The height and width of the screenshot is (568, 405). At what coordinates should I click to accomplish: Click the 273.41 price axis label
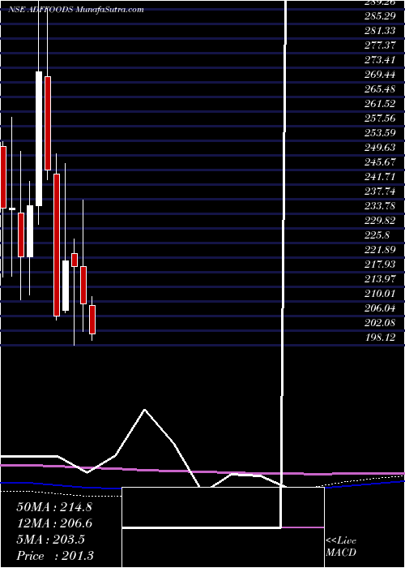tap(380, 60)
